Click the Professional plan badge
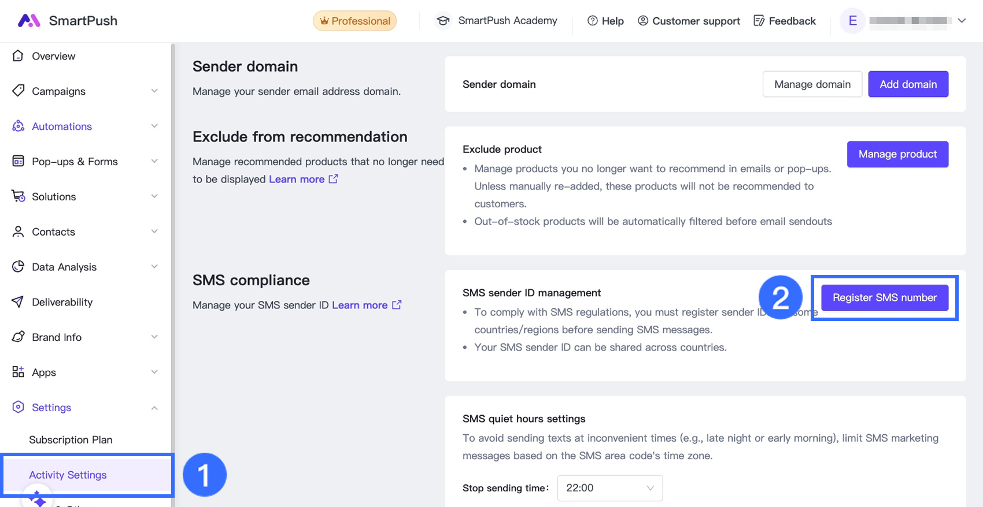The width and height of the screenshot is (983, 507). pos(354,21)
